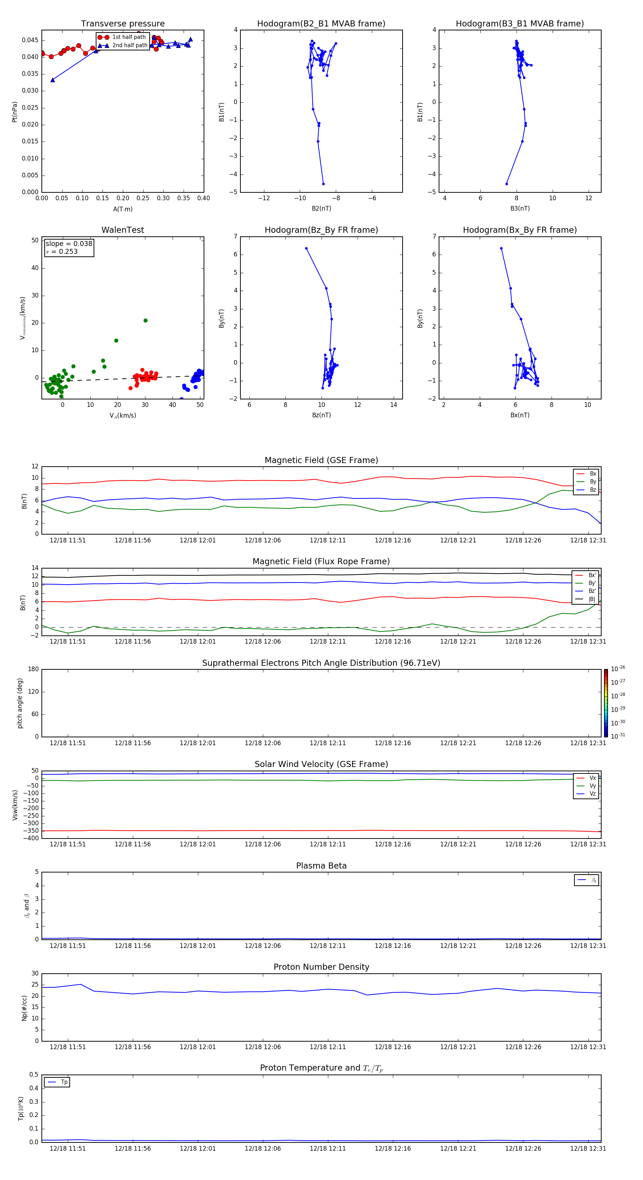Click the 'B3(nT)' x-axis label
This screenshot has width=643, height=1180.
520,208
